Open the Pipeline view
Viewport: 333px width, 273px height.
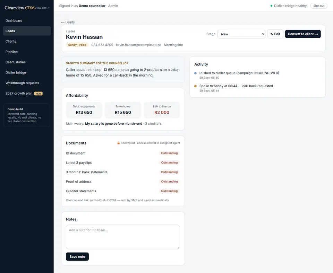(x=27, y=52)
